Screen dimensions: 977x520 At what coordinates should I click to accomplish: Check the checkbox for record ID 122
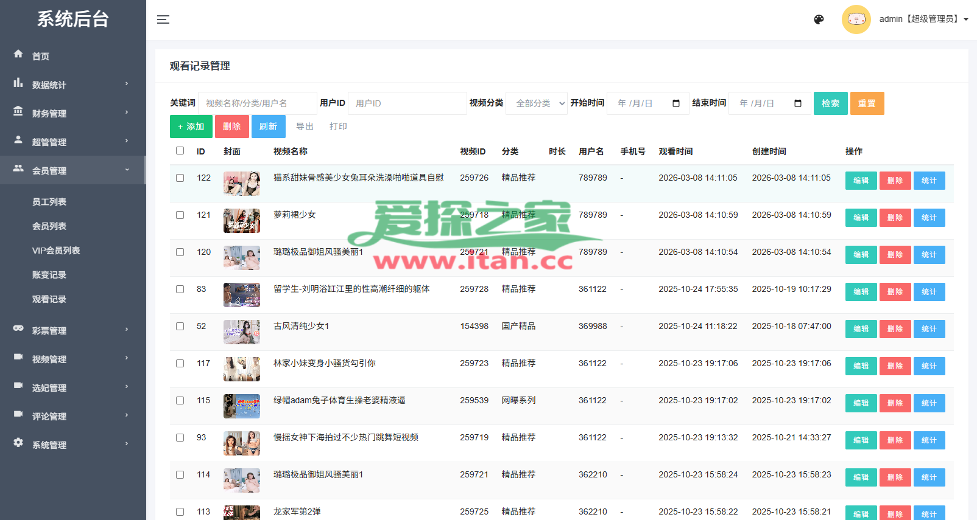(180, 178)
